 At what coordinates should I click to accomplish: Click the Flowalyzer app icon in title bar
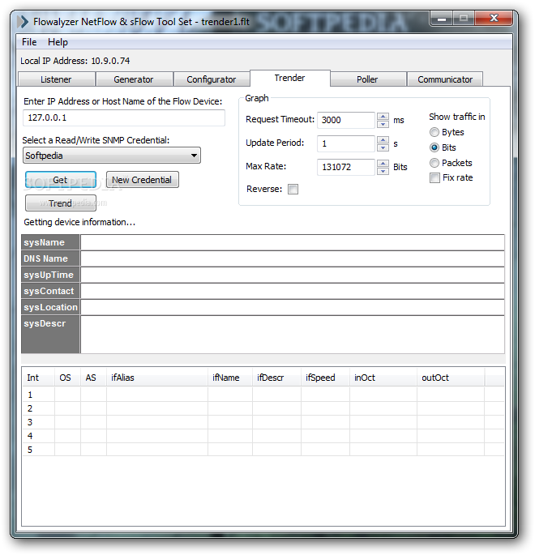point(23,22)
